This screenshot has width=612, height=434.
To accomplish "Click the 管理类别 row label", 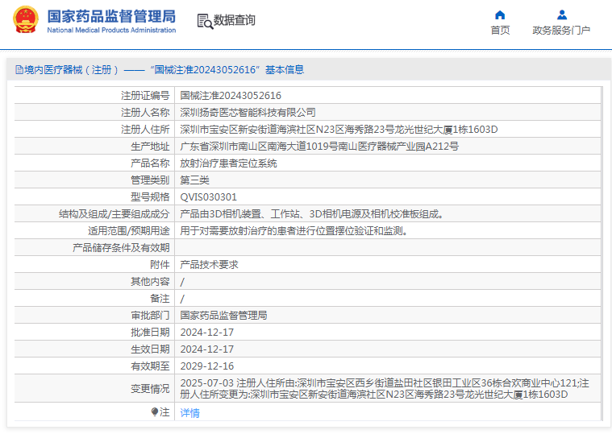I will coord(150,180).
